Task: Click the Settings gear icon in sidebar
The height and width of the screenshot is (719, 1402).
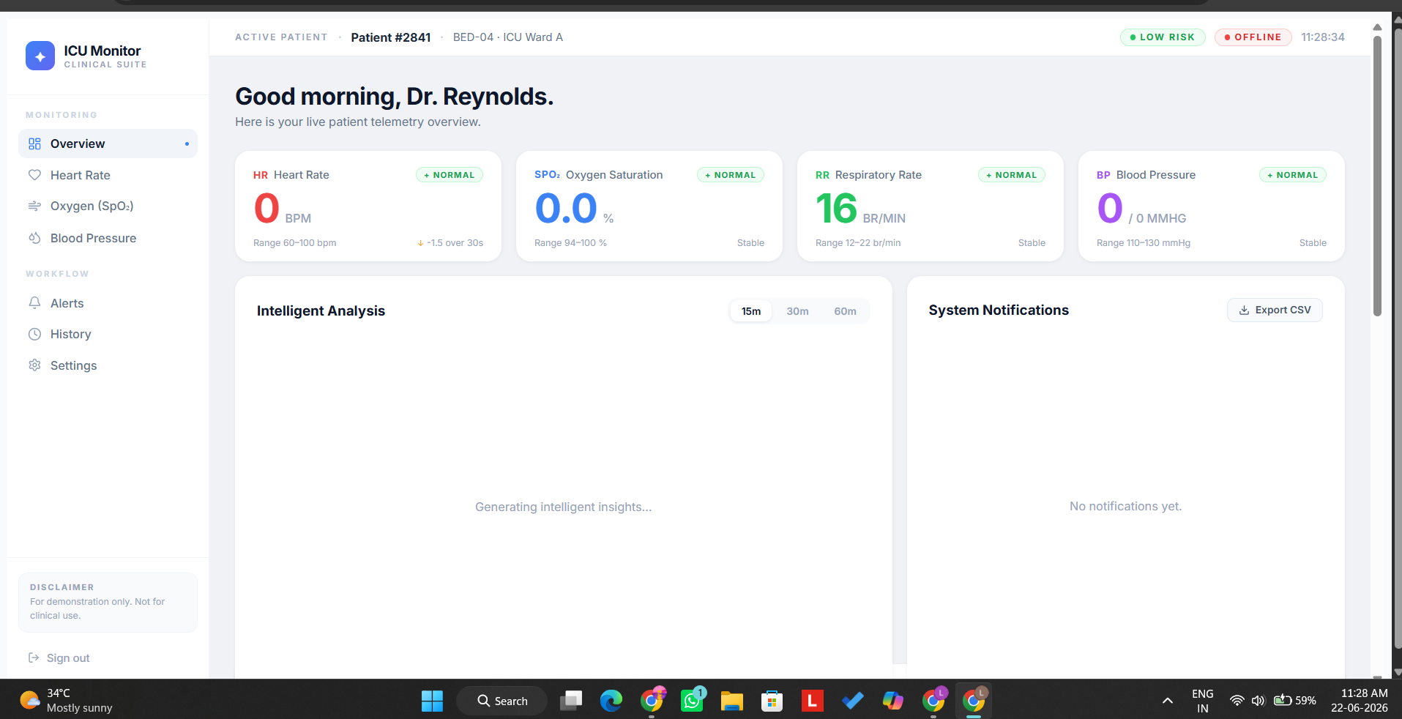Action: pos(34,365)
